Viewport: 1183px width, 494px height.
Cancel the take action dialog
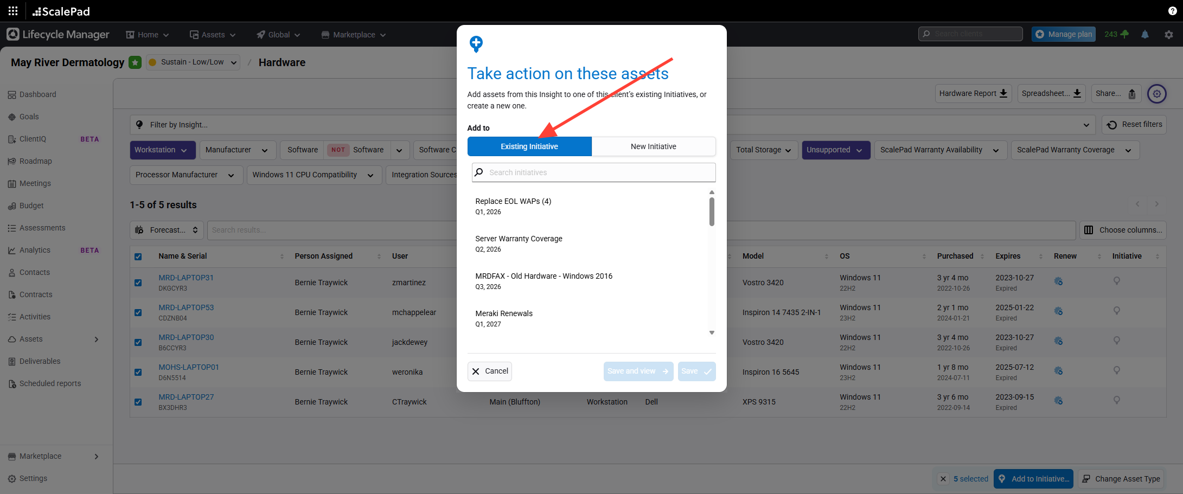click(x=489, y=371)
